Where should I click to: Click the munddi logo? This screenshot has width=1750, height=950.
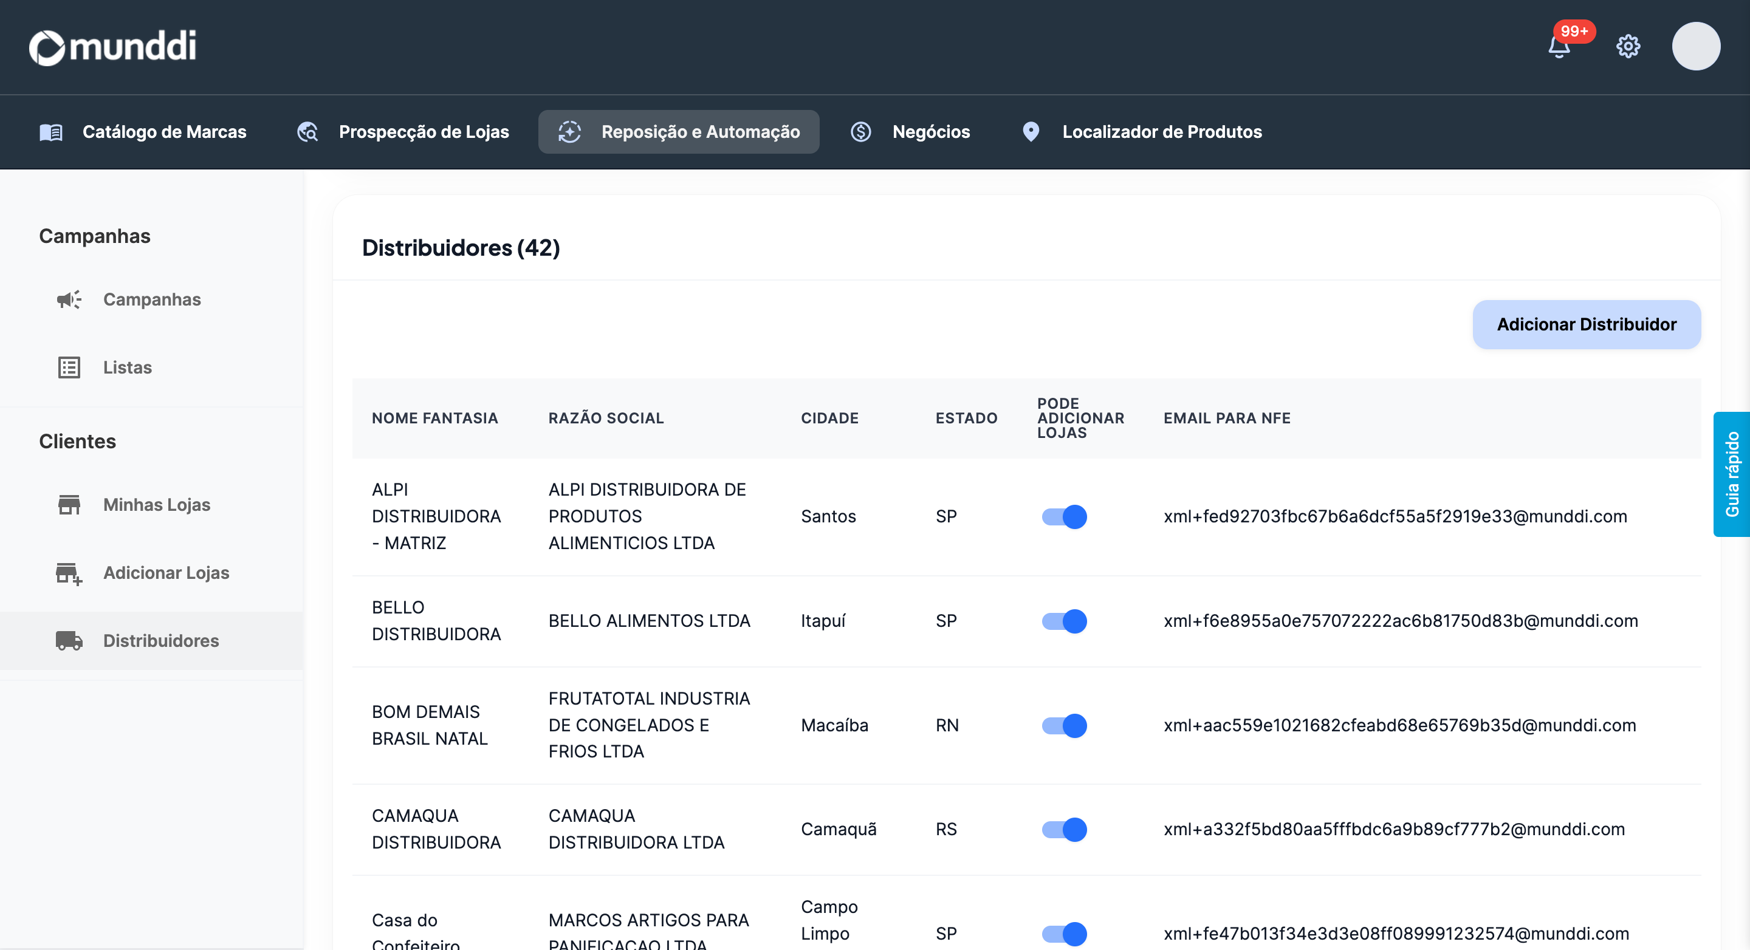pyautogui.click(x=113, y=47)
